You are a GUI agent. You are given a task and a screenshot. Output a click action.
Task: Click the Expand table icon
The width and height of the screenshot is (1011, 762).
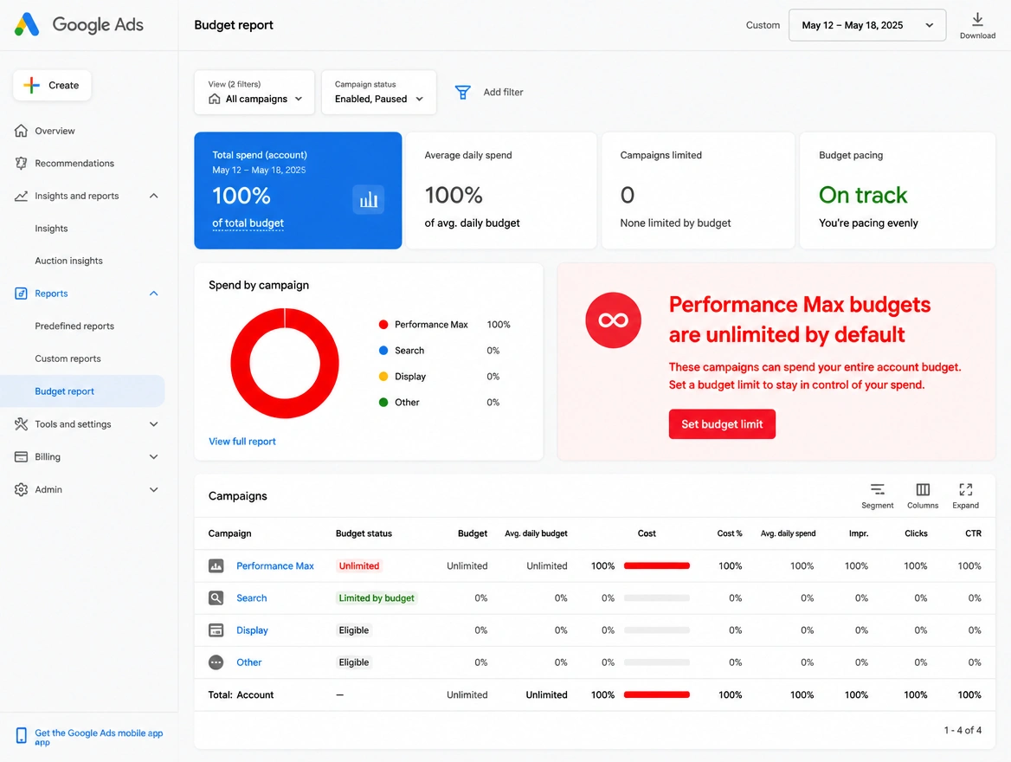click(965, 490)
